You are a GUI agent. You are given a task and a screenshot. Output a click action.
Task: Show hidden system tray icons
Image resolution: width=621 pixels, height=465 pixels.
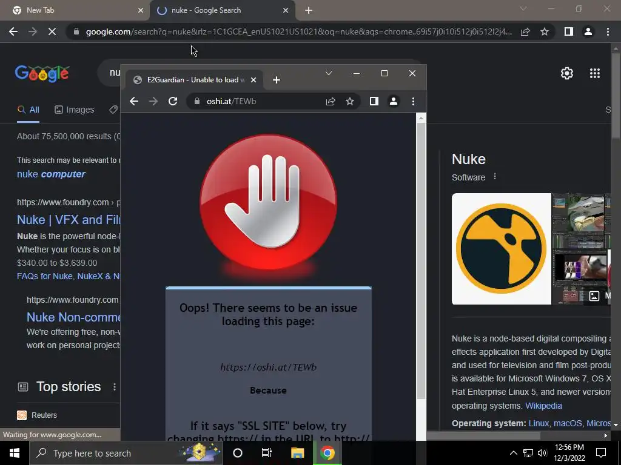point(513,453)
